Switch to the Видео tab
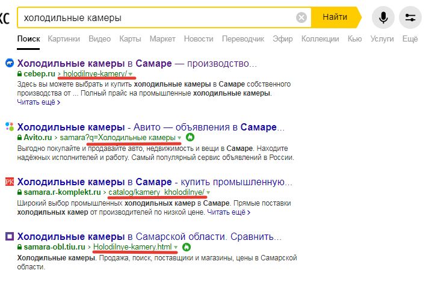The image size is (426, 282). [100, 39]
